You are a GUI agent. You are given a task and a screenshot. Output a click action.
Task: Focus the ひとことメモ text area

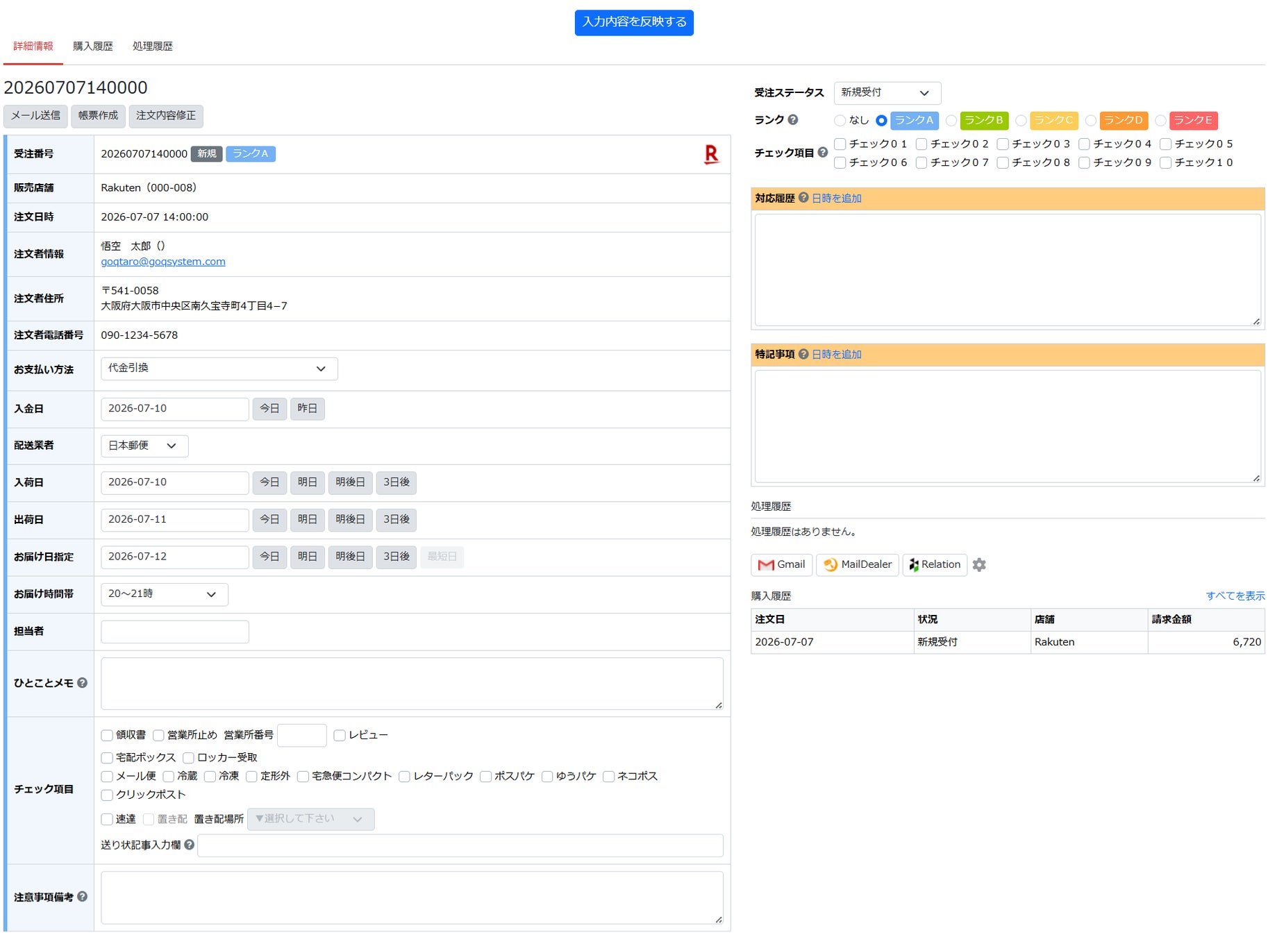[412, 684]
